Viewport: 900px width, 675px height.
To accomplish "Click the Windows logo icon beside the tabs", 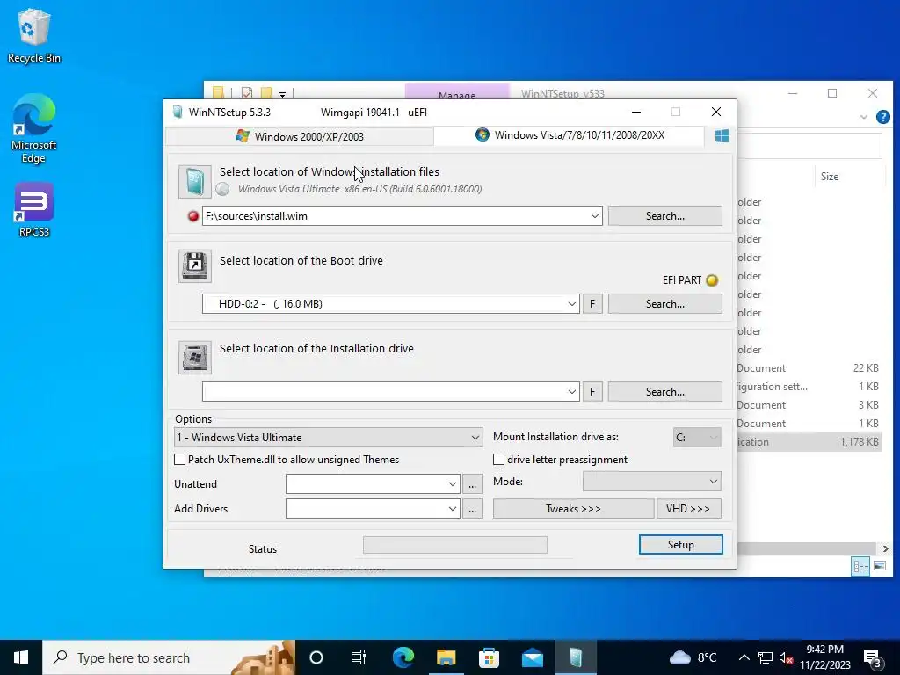I will 722,136.
